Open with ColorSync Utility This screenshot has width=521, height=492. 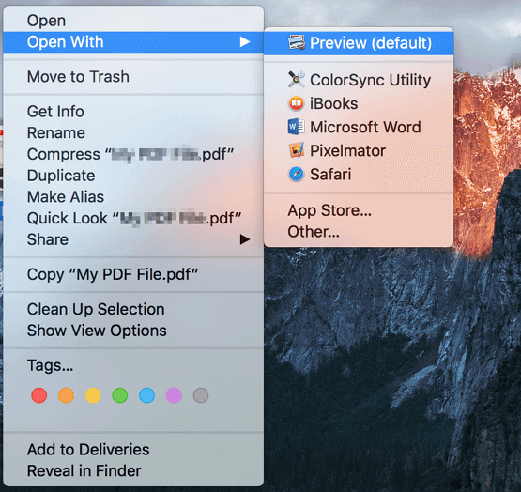(359, 80)
